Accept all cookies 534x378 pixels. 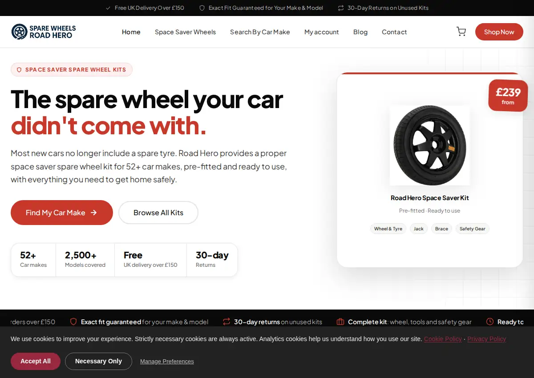[36, 361]
